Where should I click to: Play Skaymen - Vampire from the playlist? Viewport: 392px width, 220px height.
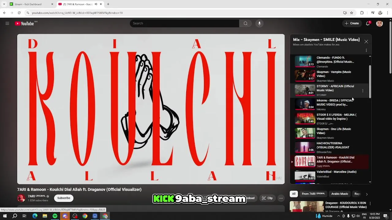point(329,76)
